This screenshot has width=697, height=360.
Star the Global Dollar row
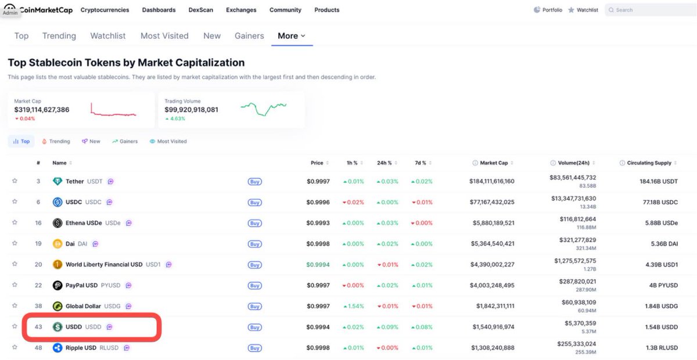(15, 306)
